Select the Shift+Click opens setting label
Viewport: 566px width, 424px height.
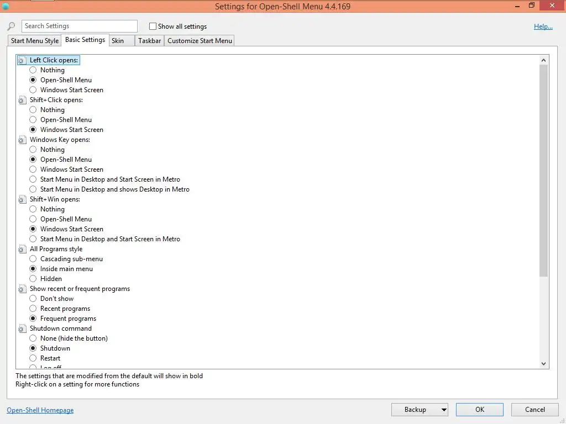[x=56, y=100]
